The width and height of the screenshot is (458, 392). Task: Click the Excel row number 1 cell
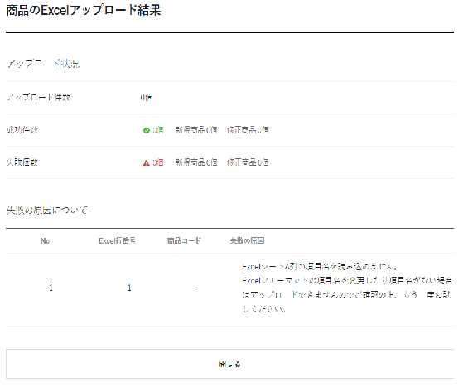pos(129,288)
